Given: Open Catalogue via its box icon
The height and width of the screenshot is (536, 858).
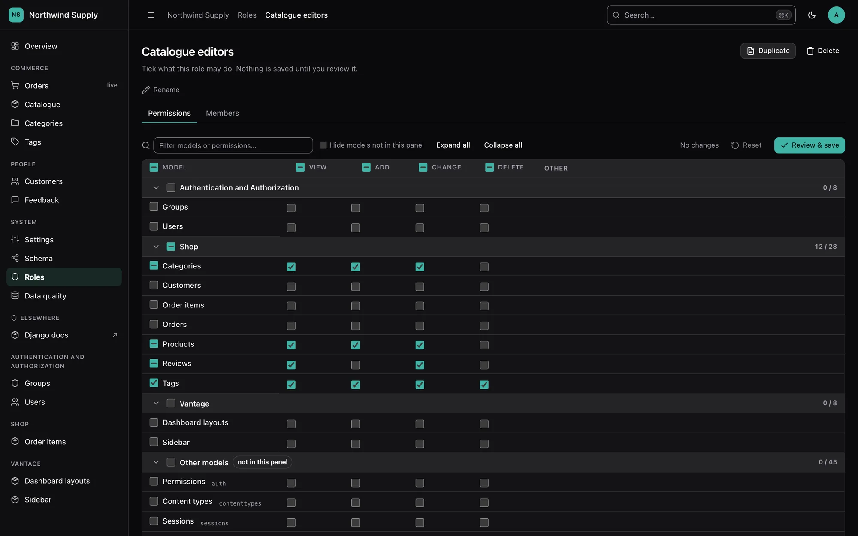Looking at the screenshot, I should [15, 104].
